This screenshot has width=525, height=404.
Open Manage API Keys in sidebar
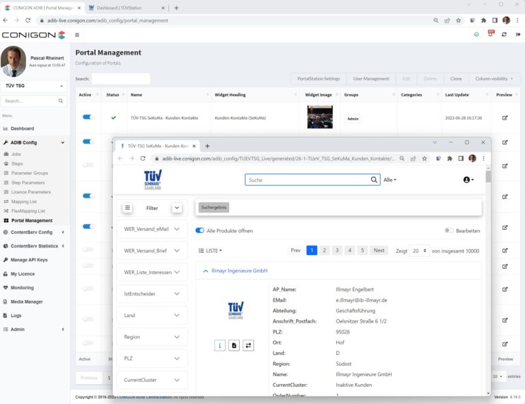pos(29,260)
